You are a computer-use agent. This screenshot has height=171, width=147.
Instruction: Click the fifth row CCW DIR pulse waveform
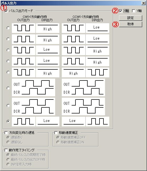[x=97, y=72]
